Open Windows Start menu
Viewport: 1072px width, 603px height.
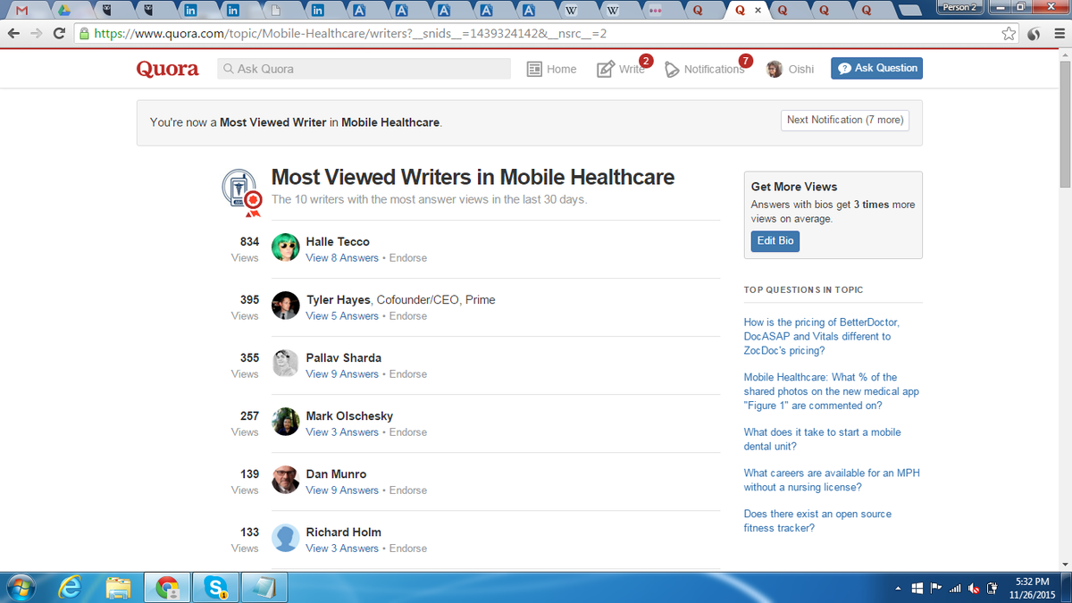tap(20, 587)
